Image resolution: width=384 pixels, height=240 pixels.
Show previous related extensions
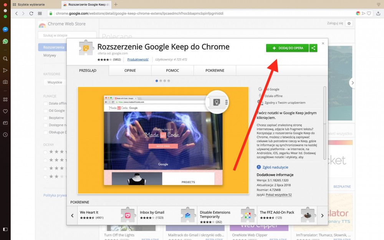pos(72,215)
